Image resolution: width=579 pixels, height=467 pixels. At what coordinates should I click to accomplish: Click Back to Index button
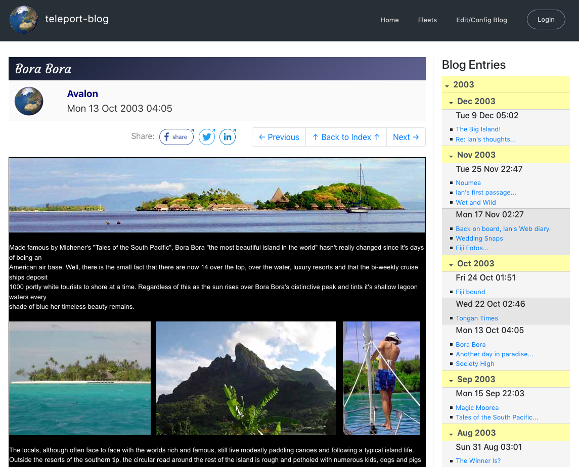[346, 137]
